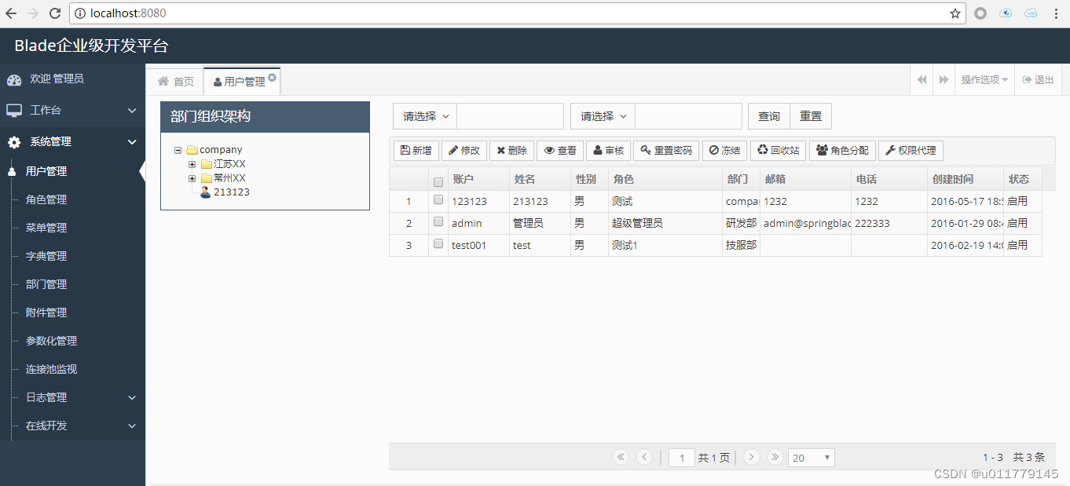1070x486 pixels.
Task: Switch to the 首页 tab
Action: (175, 80)
